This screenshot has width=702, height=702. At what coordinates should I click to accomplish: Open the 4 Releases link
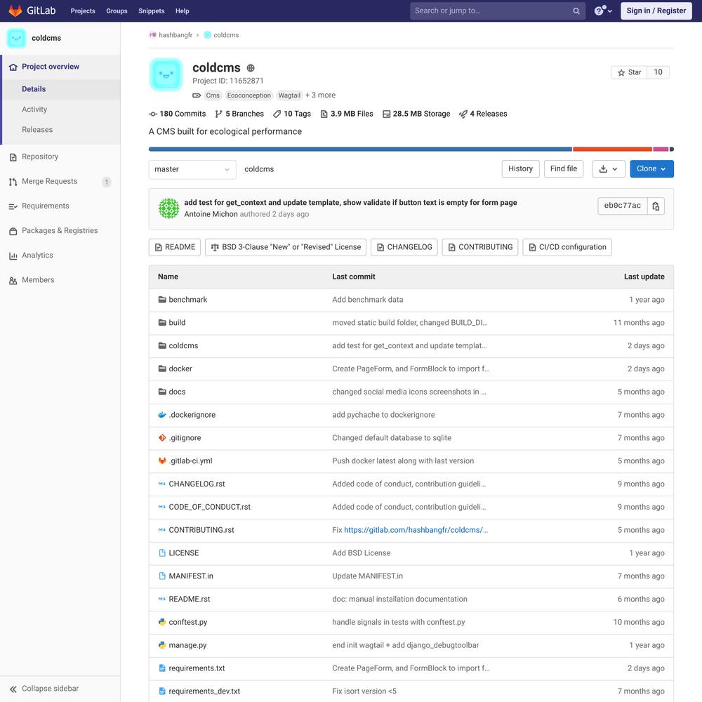point(483,114)
